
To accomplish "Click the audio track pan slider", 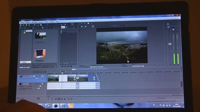I will click(39, 88).
